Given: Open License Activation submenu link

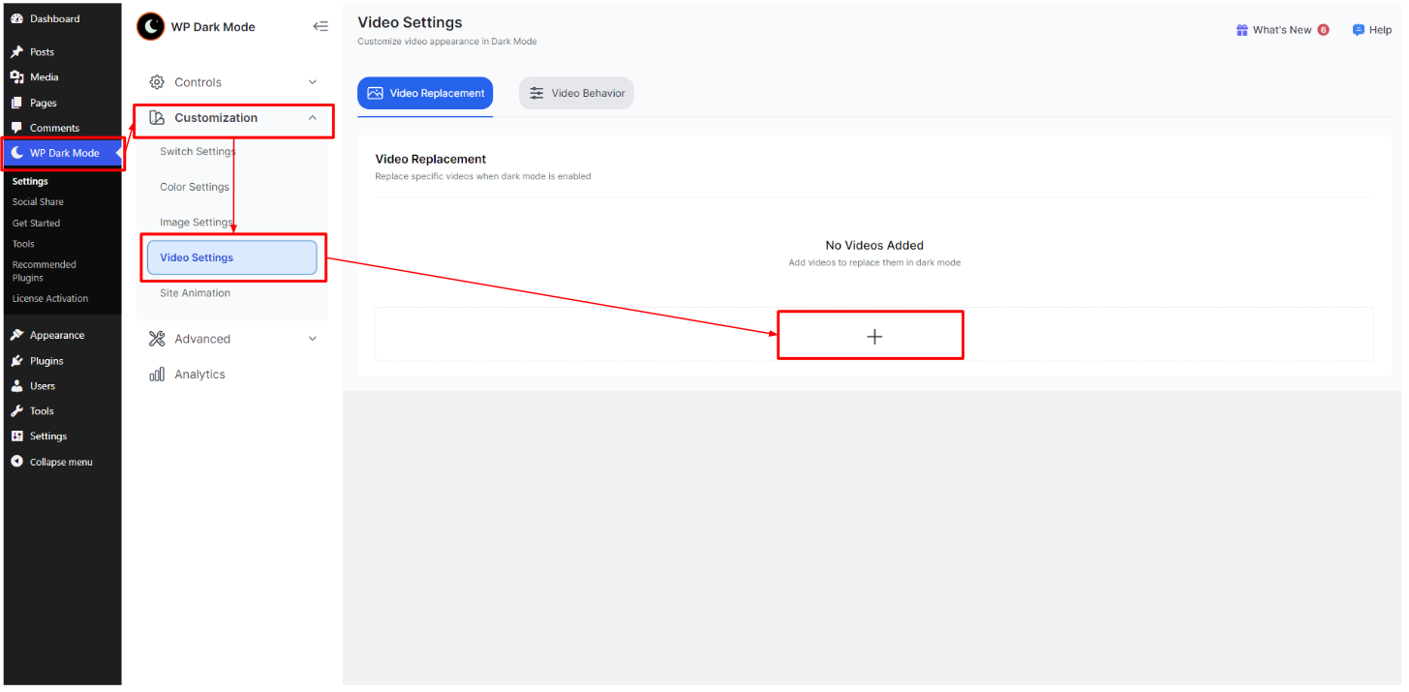Looking at the screenshot, I should (50, 299).
